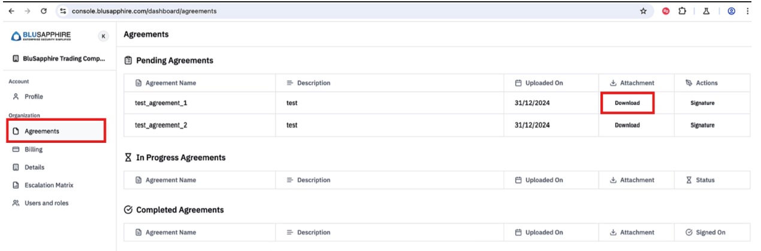761x251 pixels.
Task: Go to Agreements in the sidebar
Action: 41,131
